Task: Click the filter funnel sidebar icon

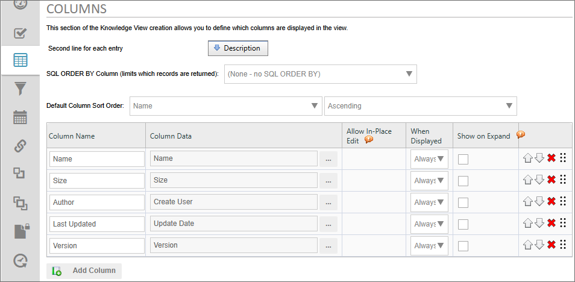Action: point(20,89)
